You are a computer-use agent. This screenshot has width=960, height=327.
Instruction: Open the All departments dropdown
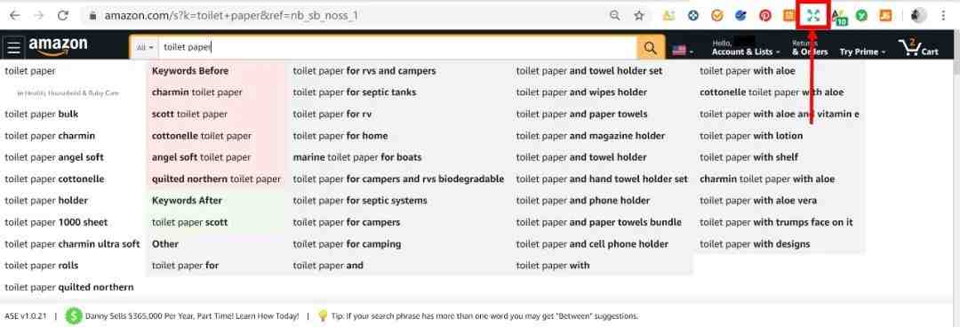pyautogui.click(x=145, y=47)
